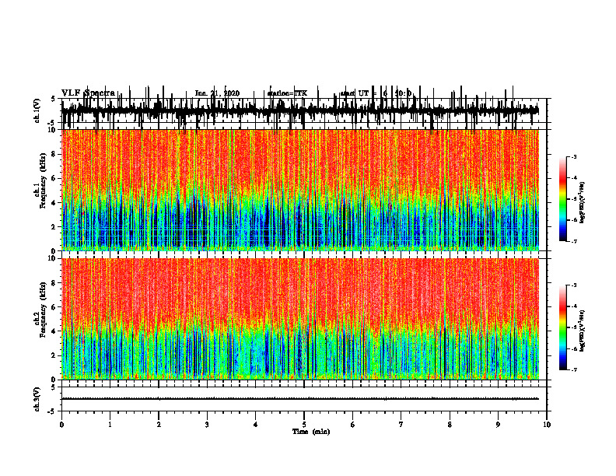Click the "5" volt tick on ch.1(V) axis
The image size is (616, 476).
click(54, 100)
